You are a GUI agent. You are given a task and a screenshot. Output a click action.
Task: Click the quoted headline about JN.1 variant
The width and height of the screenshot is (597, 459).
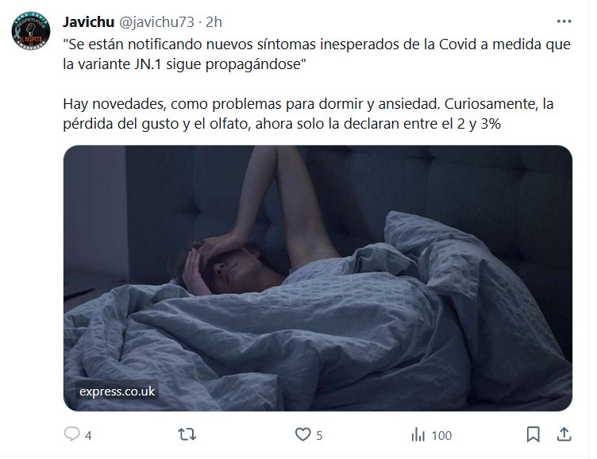click(317, 54)
